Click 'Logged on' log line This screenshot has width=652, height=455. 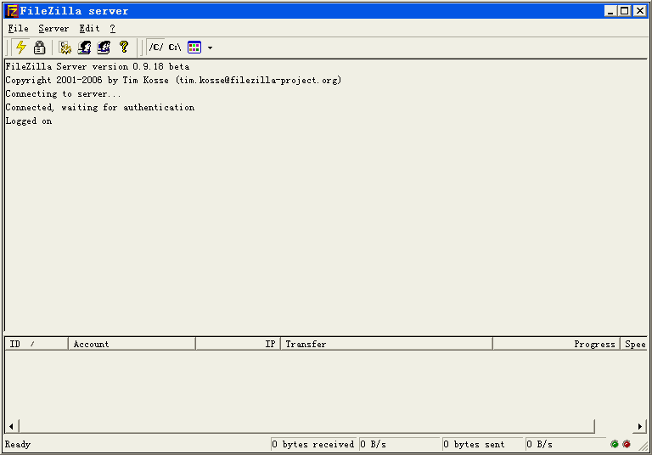29,121
